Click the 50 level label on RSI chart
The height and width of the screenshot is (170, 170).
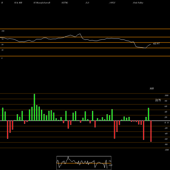click(x=2, y=45)
